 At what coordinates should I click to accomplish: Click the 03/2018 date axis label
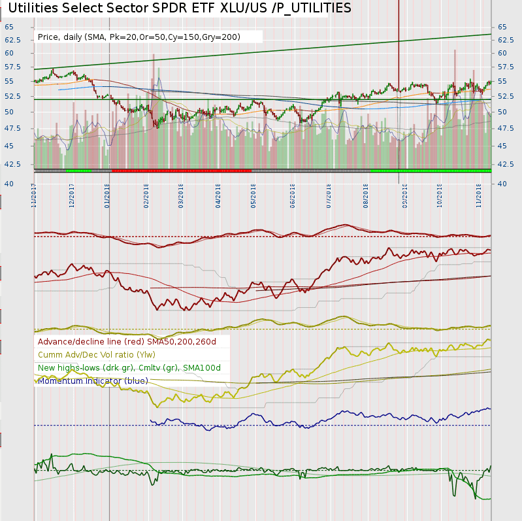181,196
